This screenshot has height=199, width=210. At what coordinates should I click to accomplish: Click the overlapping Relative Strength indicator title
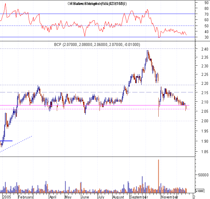coord(97,3)
